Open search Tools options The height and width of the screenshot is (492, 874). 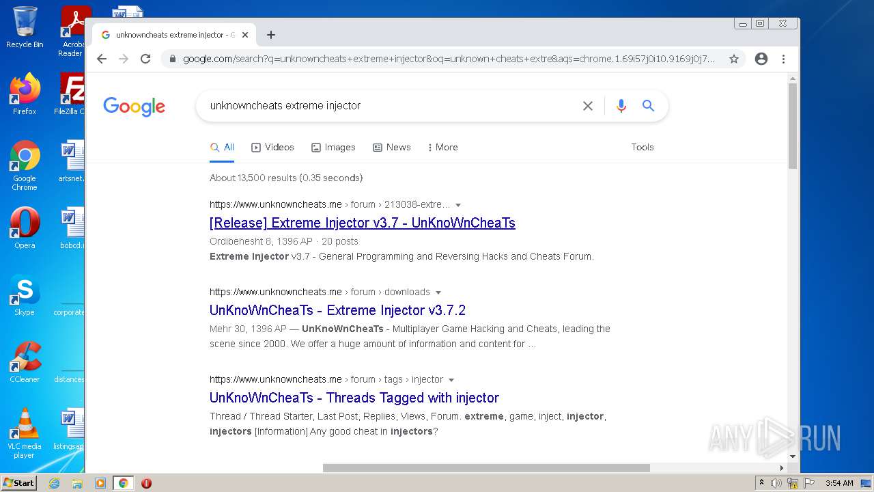643,147
